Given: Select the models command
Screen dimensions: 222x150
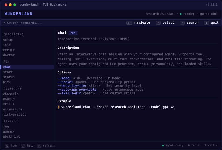Looking at the screenshot, I should pos(9,99).
